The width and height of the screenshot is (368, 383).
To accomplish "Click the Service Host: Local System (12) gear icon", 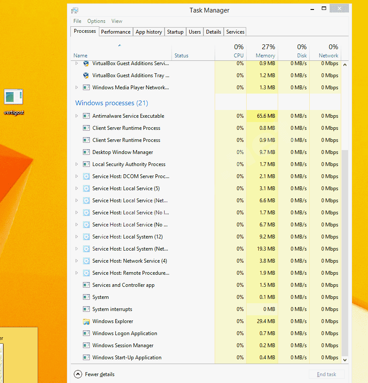I will coord(86,237).
